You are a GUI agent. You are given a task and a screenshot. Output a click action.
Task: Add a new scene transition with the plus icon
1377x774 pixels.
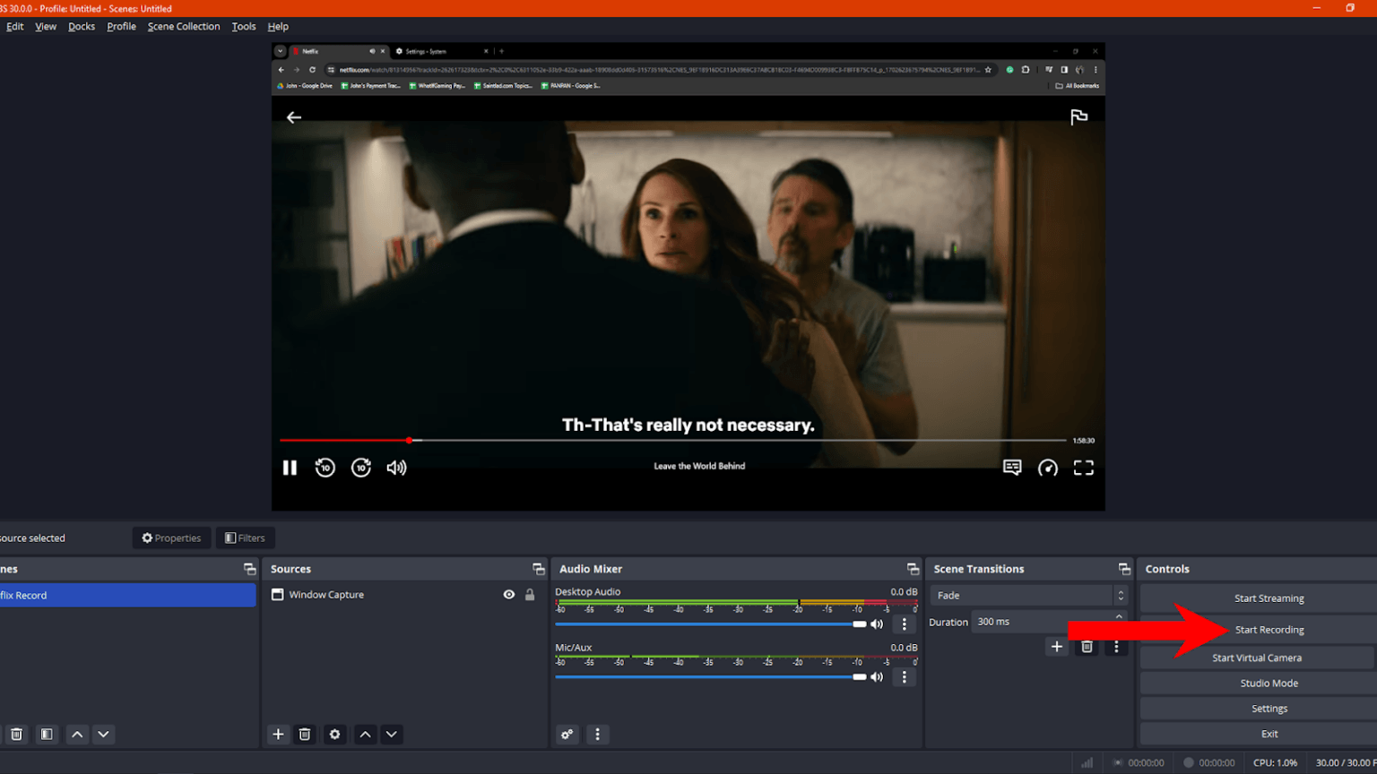tap(1056, 646)
